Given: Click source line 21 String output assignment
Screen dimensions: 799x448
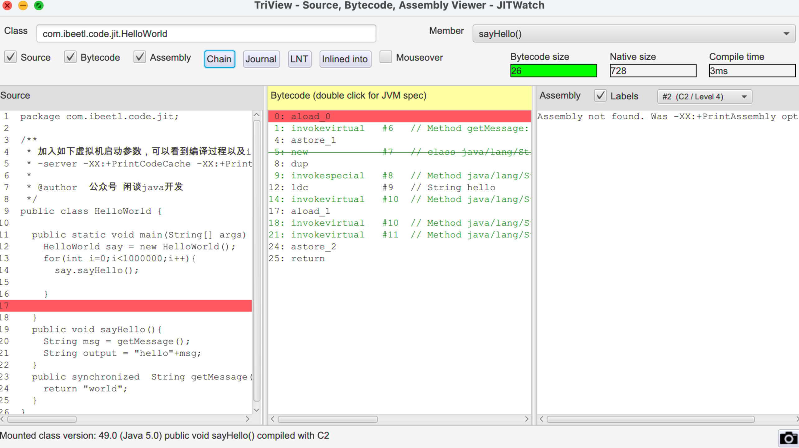Looking at the screenshot, I should [126, 353].
